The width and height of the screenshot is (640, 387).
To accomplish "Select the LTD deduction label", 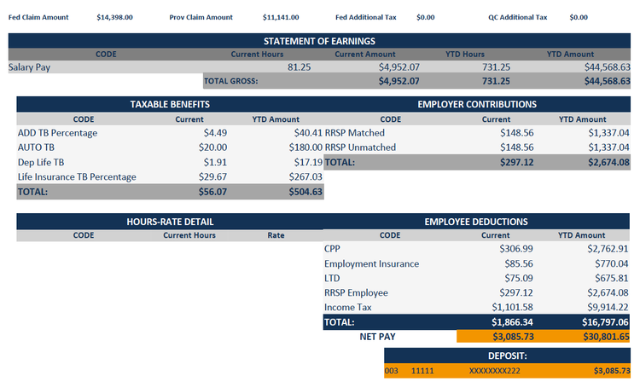I will click(332, 278).
